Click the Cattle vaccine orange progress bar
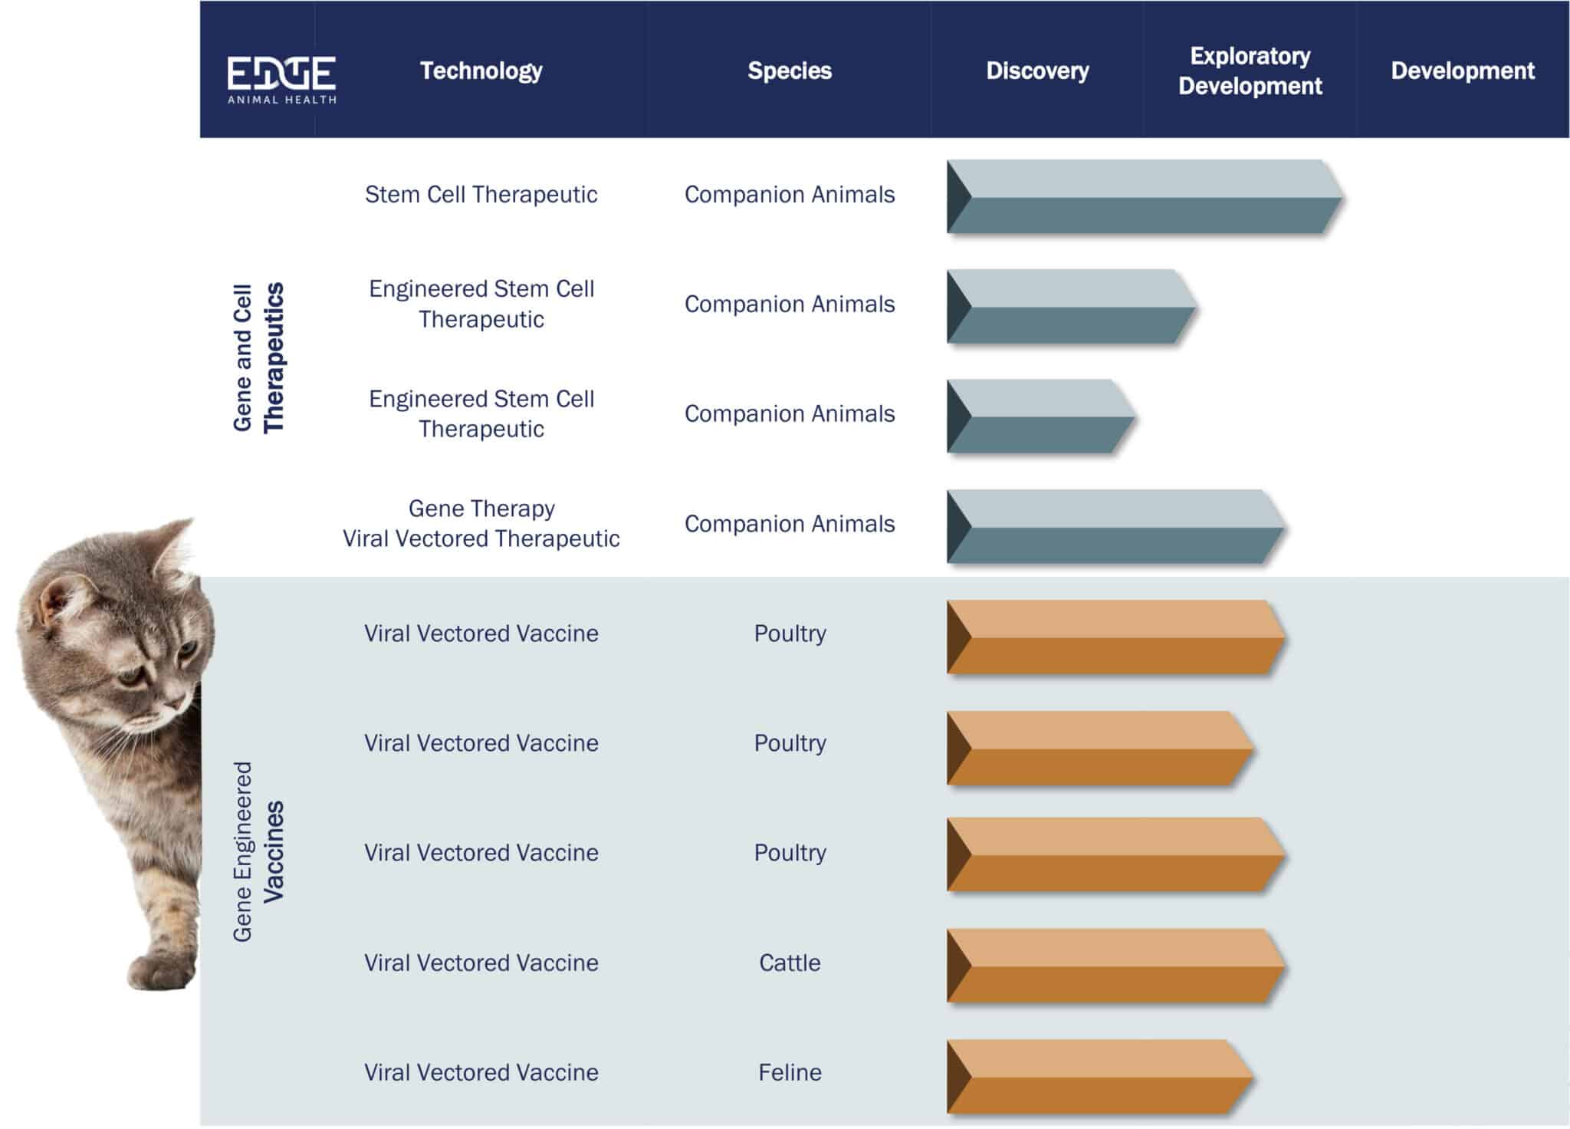This screenshot has width=1570, height=1129. tap(1115, 966)
